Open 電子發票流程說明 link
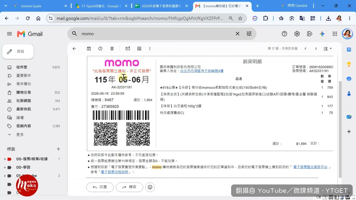 coord(115,172)
